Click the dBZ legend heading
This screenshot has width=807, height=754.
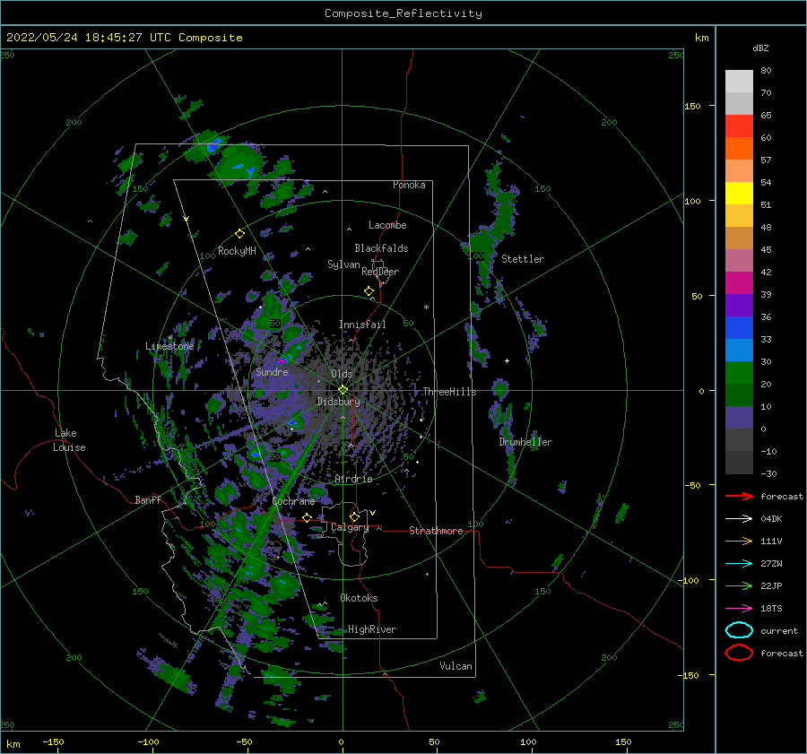click(760, 48)
